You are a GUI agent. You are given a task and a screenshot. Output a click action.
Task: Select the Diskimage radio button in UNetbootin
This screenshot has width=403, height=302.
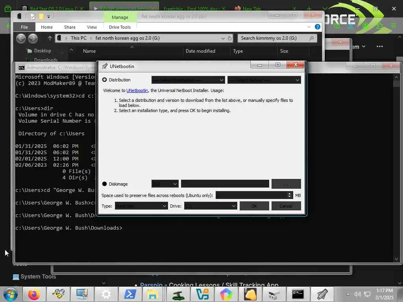point(104,184)
